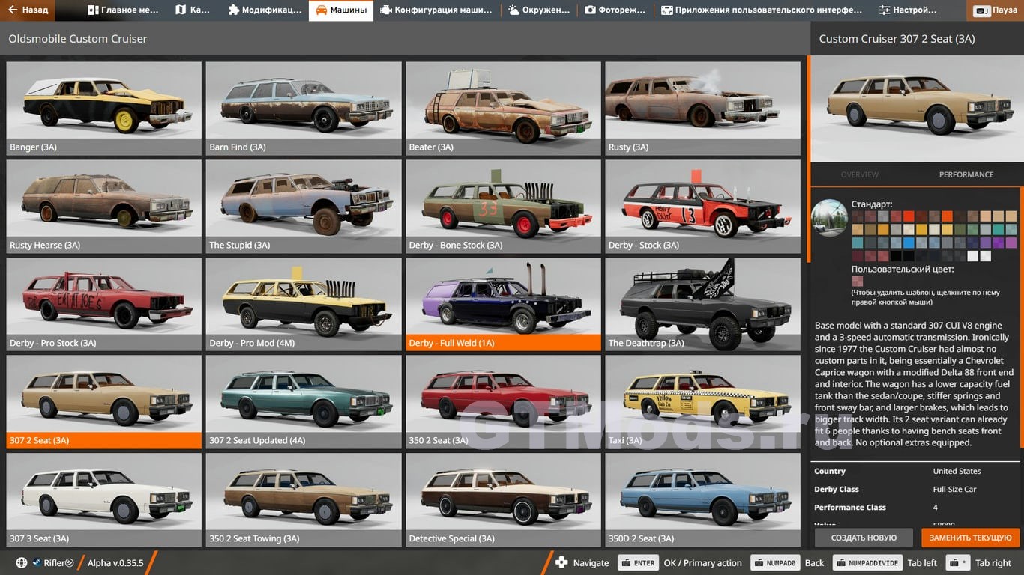Switch to the Модификации puzzle-piece tab
Image resolution: width=1024 pixels, height=575 pixels.
pos(264,10)
